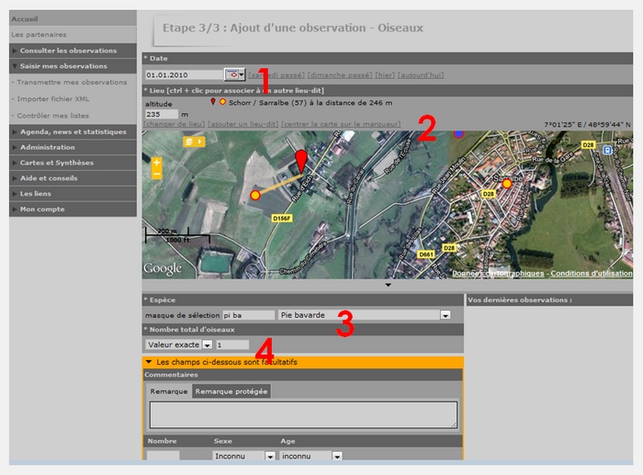Expand Aide et conseils menu
Screen dimensions: 643x475
pyautogui.click(x=73, y=178)
